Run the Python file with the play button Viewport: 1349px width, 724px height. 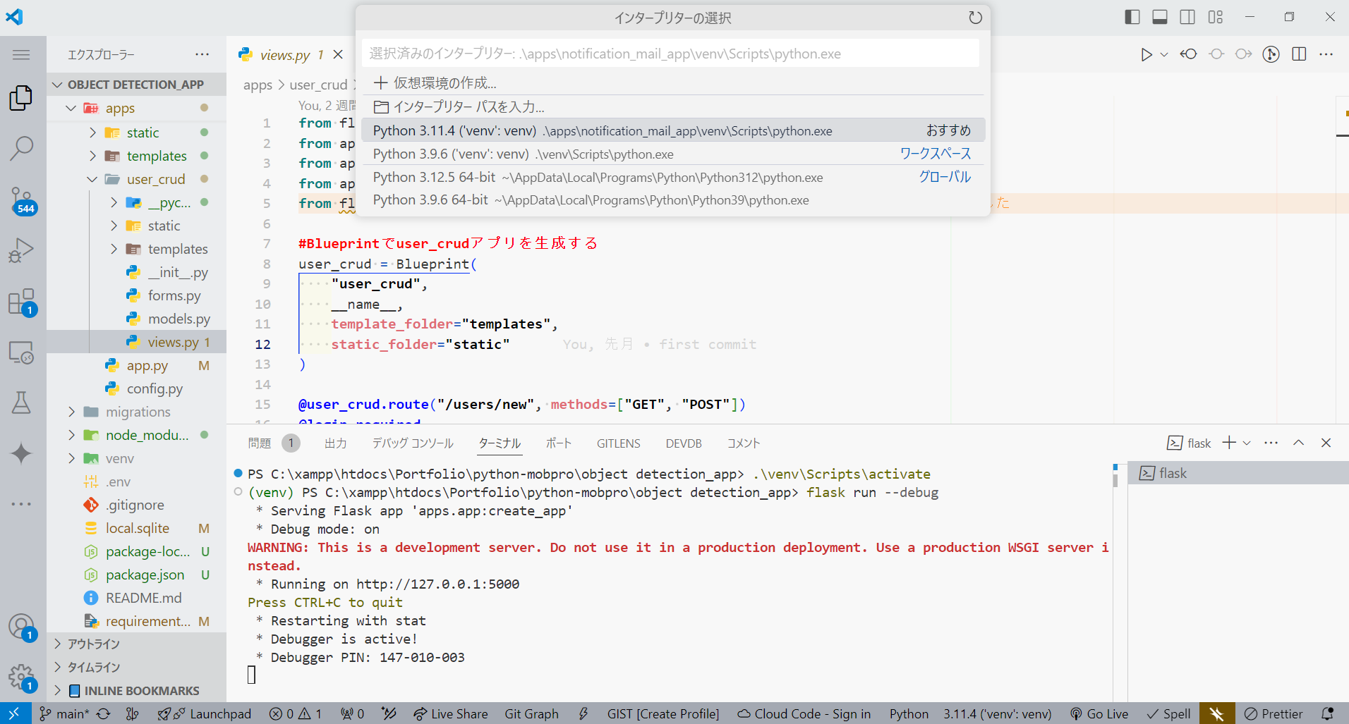tap(1145, 54)
